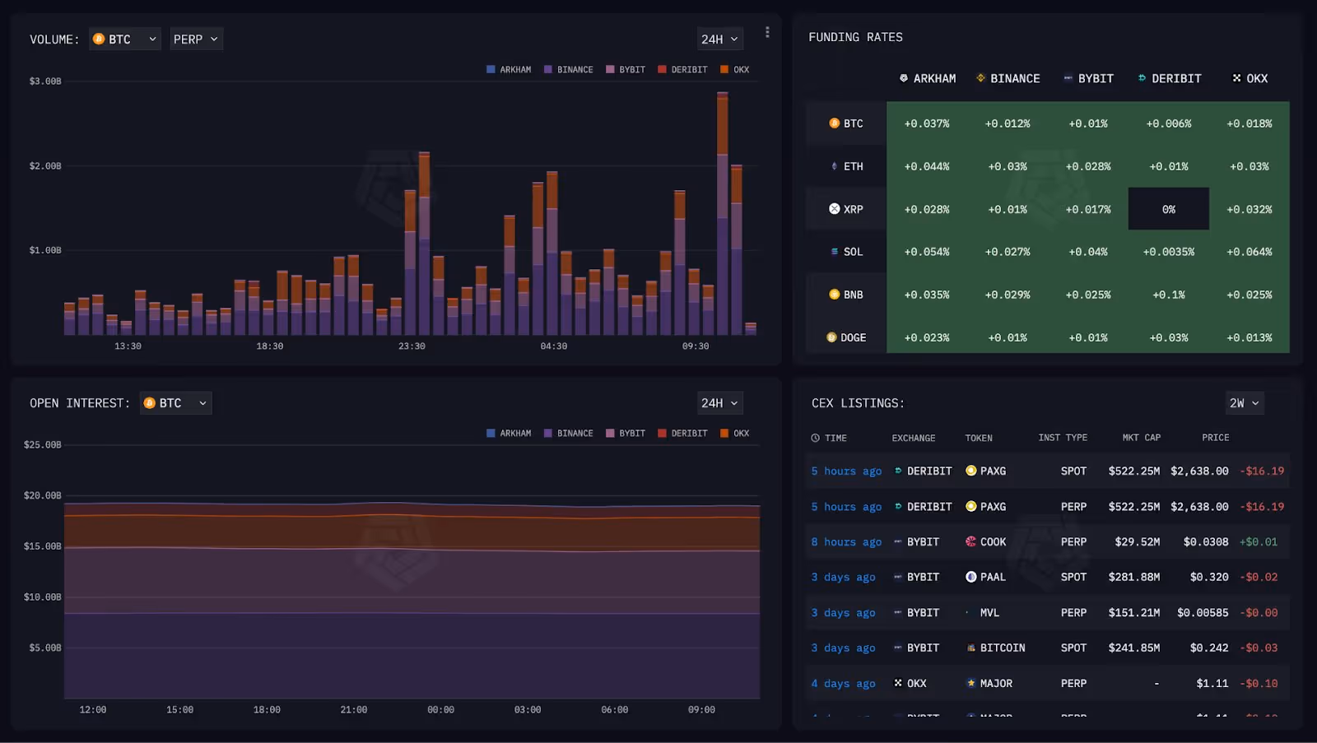
Task: Open the '8 hours ago' COOK listing link
Action: click(x=846, y=541)
